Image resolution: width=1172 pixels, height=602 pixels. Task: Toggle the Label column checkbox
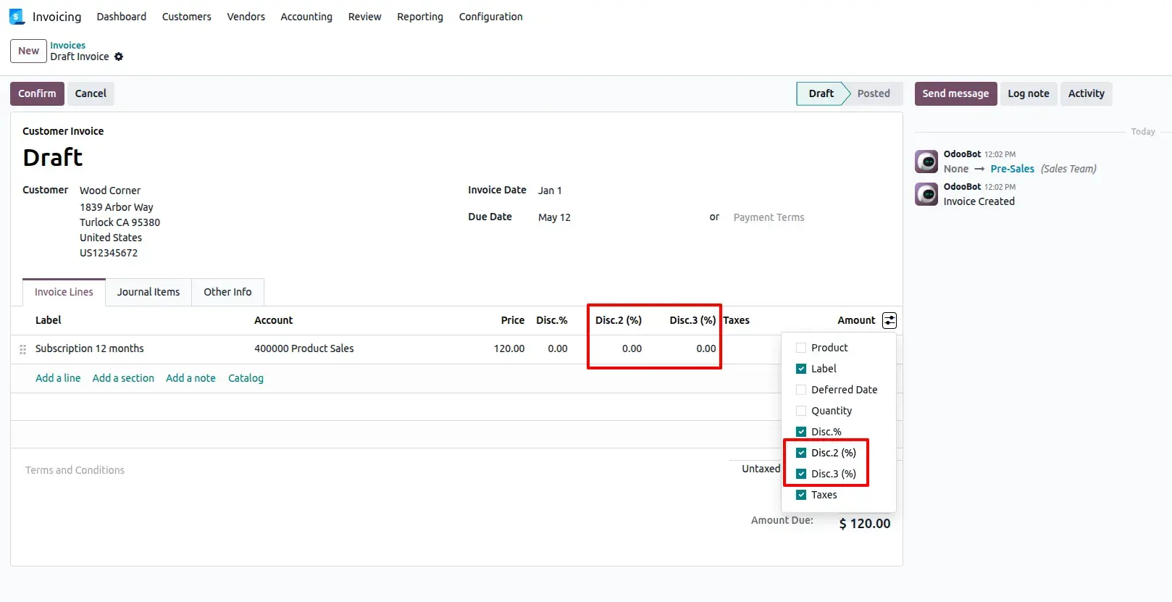coord(801,369)
